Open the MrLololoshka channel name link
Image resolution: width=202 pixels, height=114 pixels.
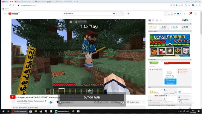click(30, 101)
